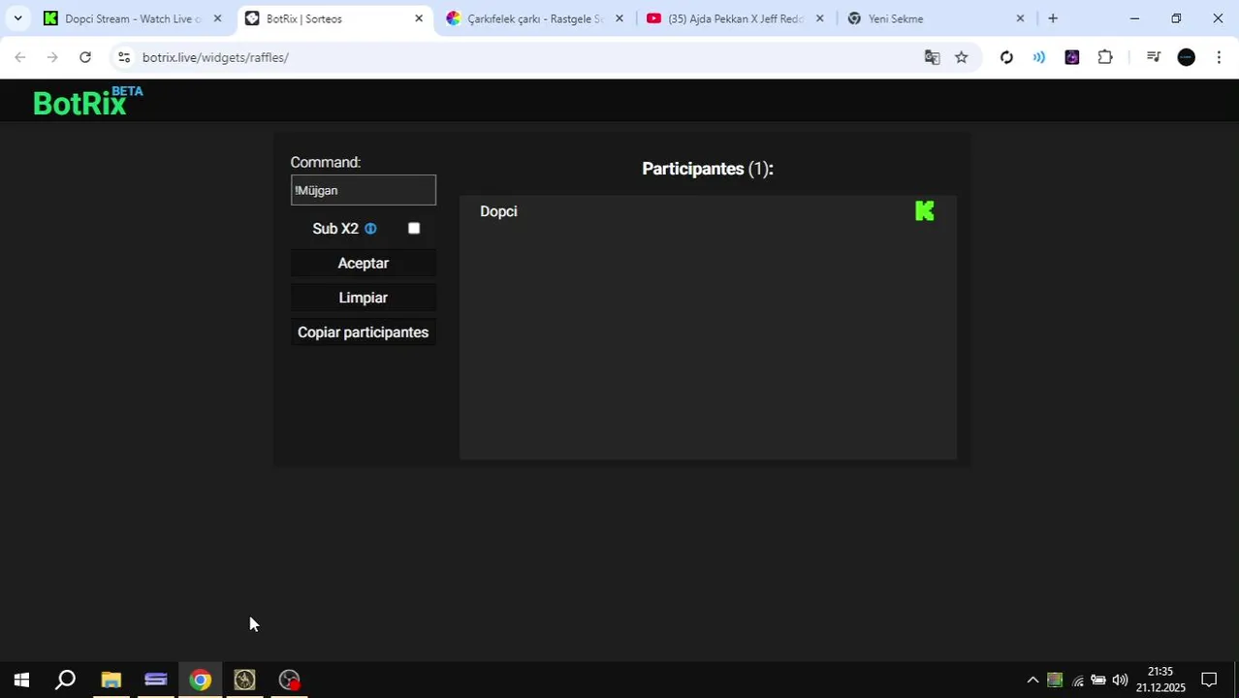
Task: Open the Extensions puzzle menu
Action: click(x=1105, y=57)
